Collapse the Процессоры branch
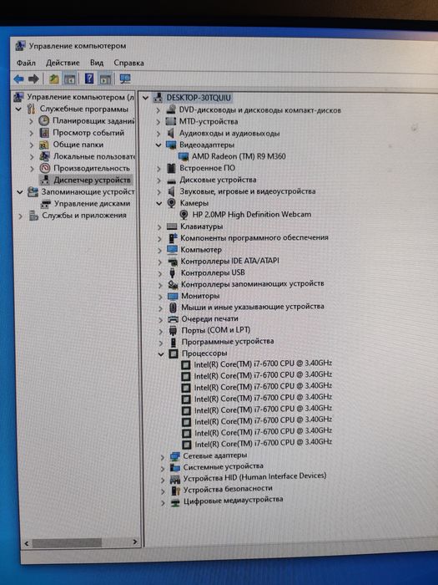 [160, 354]
